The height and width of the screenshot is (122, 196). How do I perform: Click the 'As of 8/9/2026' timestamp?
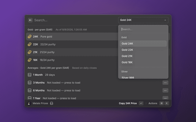tap(71, 30)
